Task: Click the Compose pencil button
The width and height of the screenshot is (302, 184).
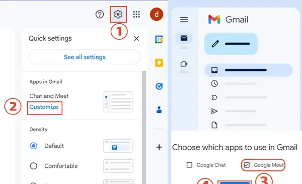Action: 231,44
